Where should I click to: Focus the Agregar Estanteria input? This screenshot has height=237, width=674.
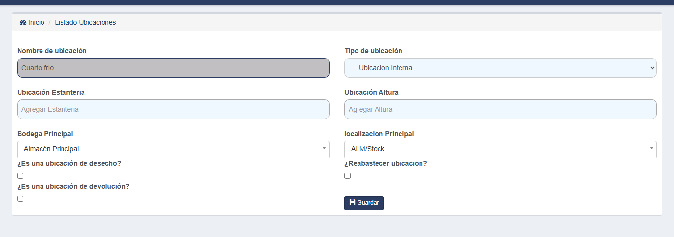coord(173,109)
